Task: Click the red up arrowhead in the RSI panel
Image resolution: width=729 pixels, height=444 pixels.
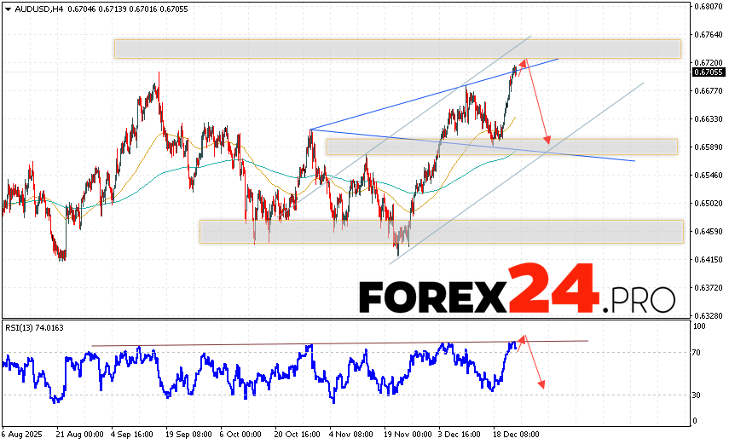Action: click(x=524, y=337)
